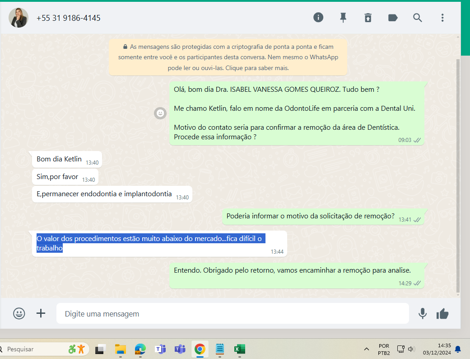The width and height of the screenshot is (470, 359).
Task: Click the phone number +55 31 9186-4145
Action: (x=68, y=18)
